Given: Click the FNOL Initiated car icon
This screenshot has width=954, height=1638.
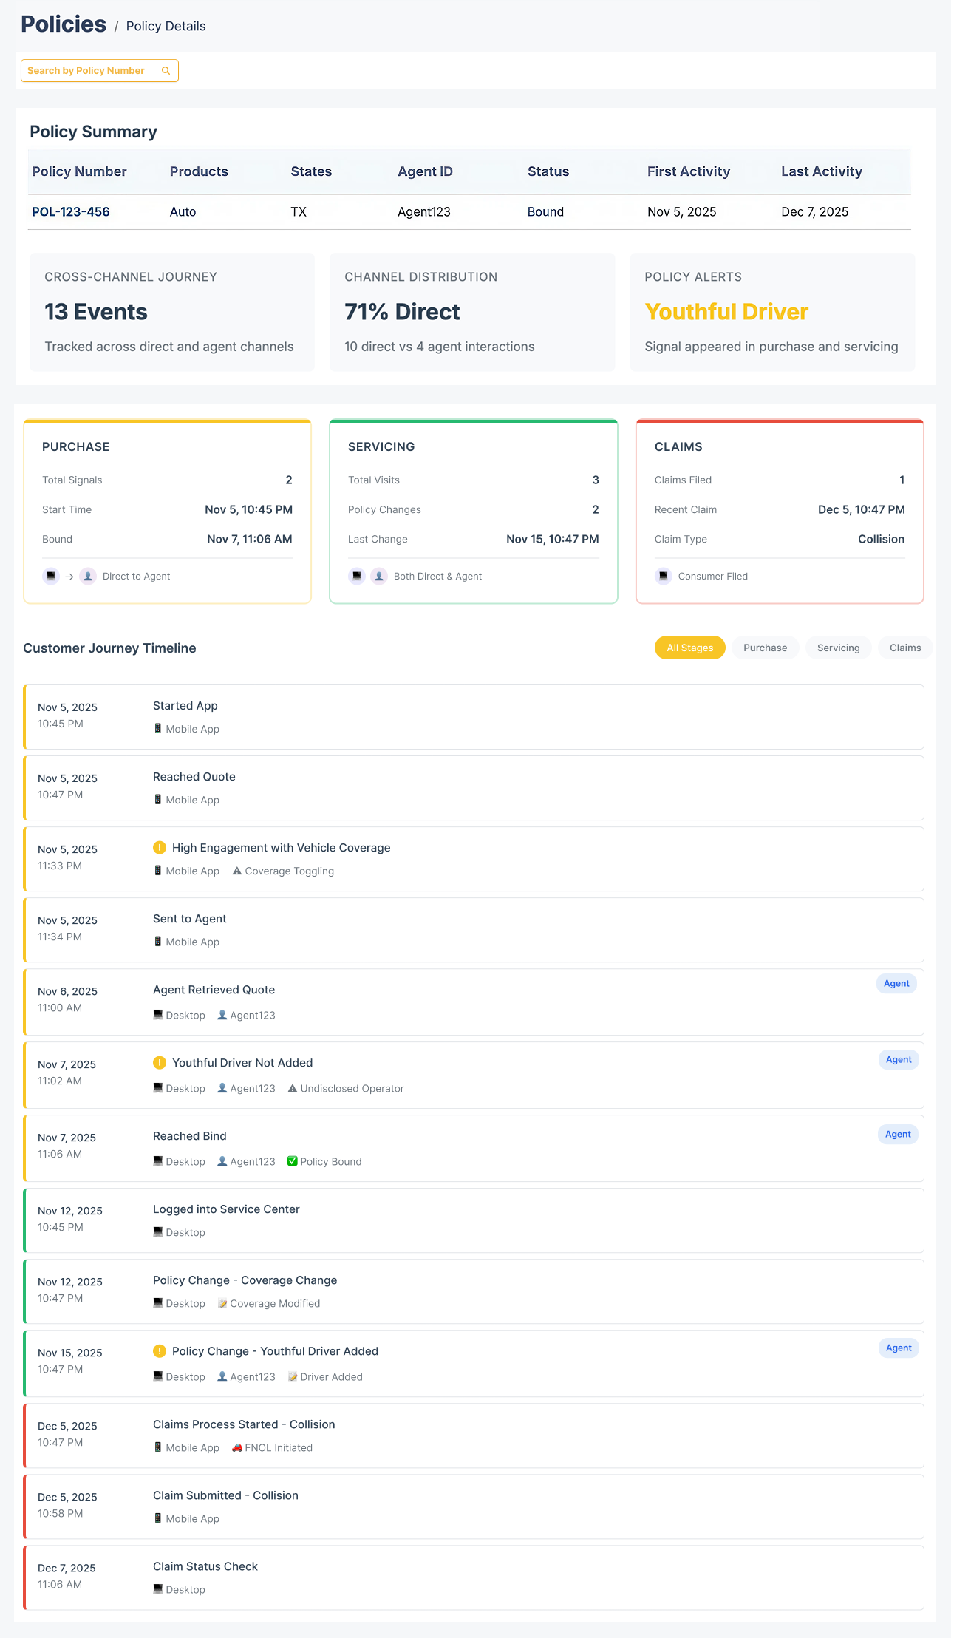Looking at the screenshot, I should tap(237, 1447).
